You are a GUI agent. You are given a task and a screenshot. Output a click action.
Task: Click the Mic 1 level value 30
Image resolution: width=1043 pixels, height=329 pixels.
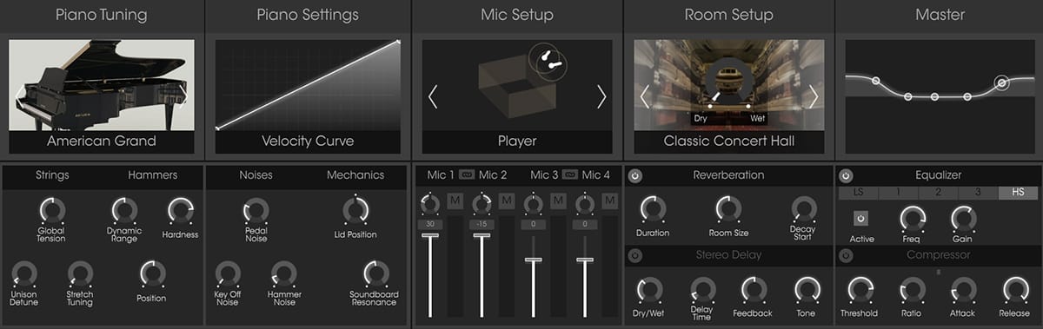pyautogui.click(x=430, y=224)
